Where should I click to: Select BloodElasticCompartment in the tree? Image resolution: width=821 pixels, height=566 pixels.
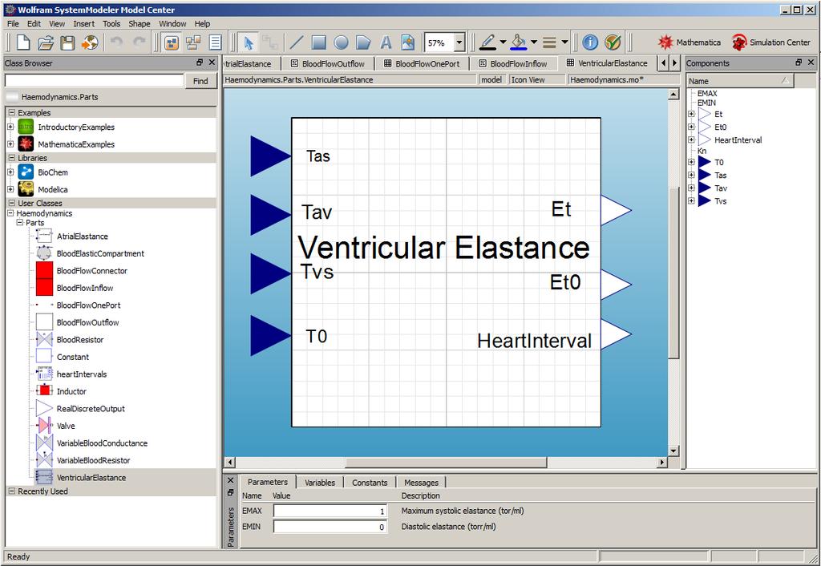(100, 253)
